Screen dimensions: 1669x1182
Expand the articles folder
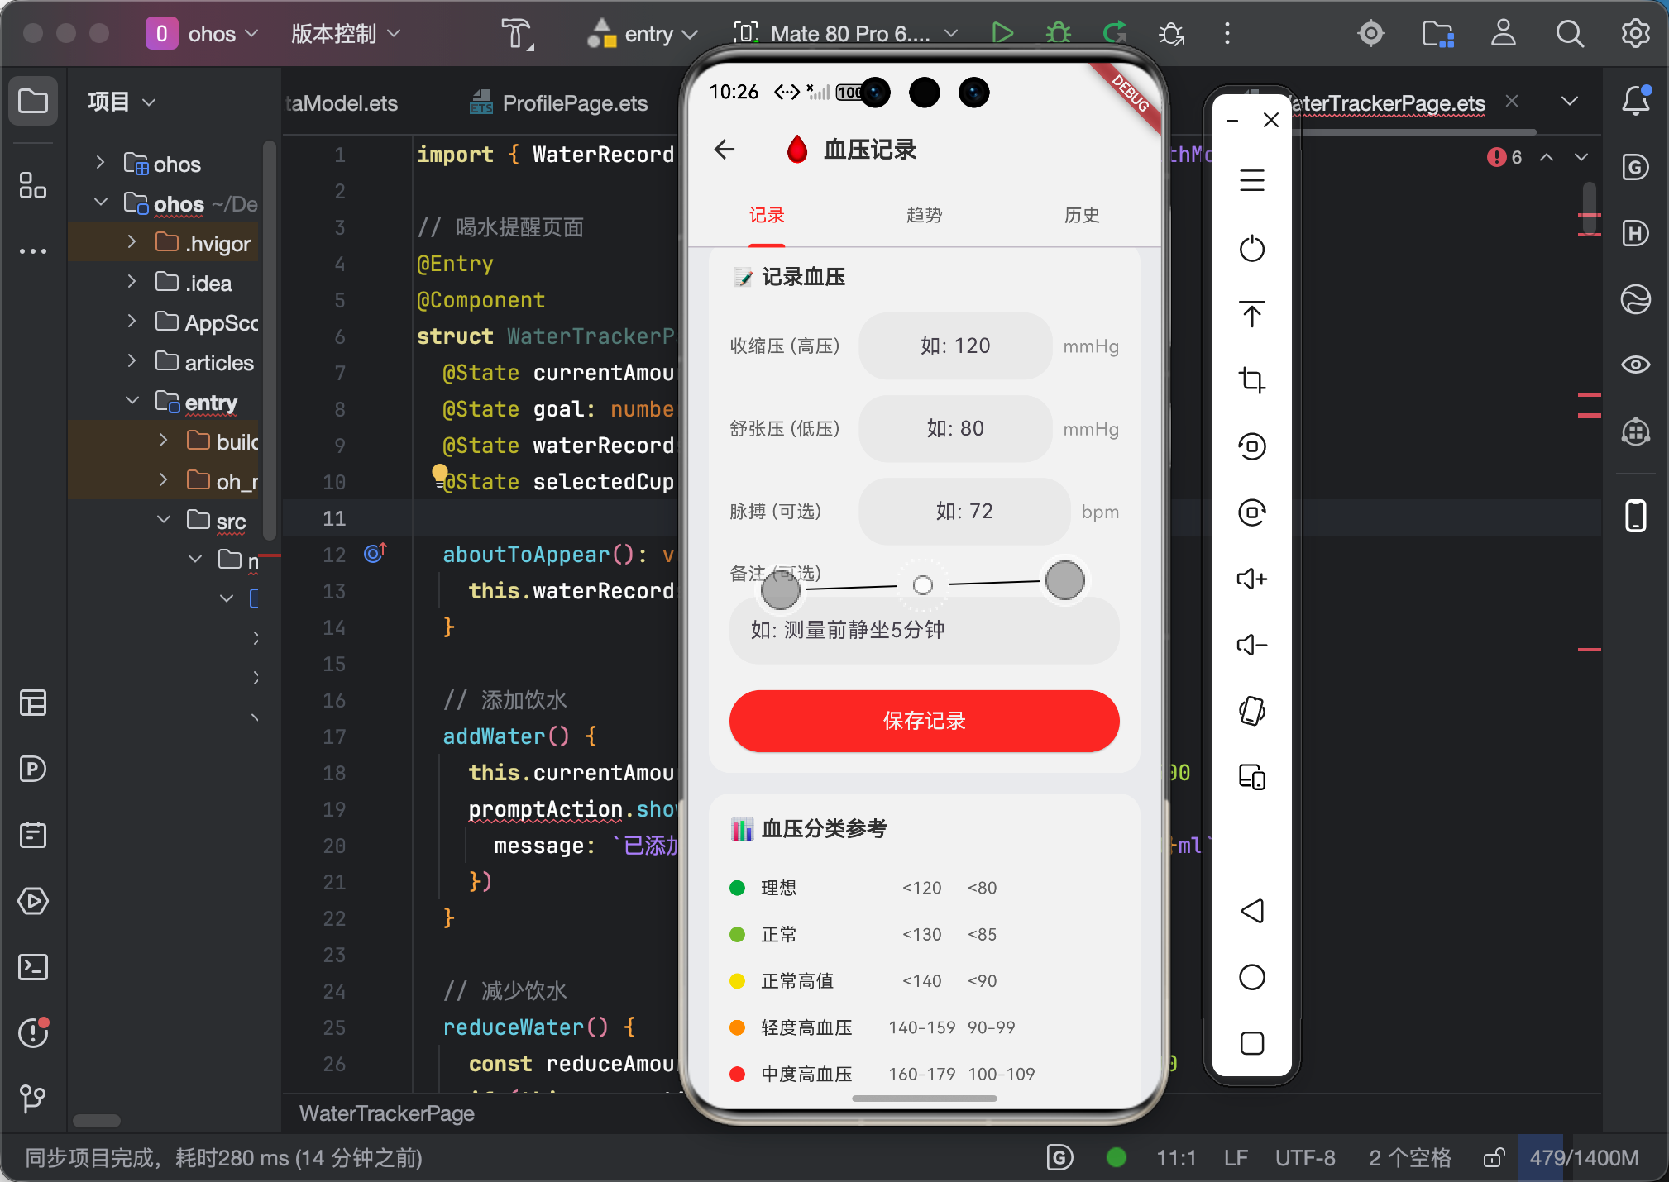[x=132, y=360]
